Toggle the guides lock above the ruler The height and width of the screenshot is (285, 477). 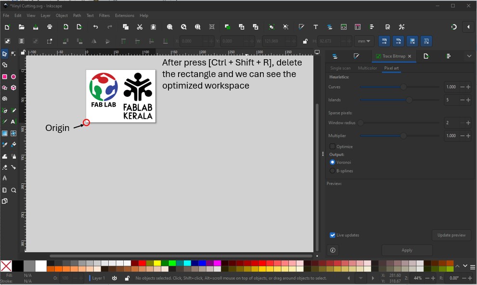pos(23,52)
